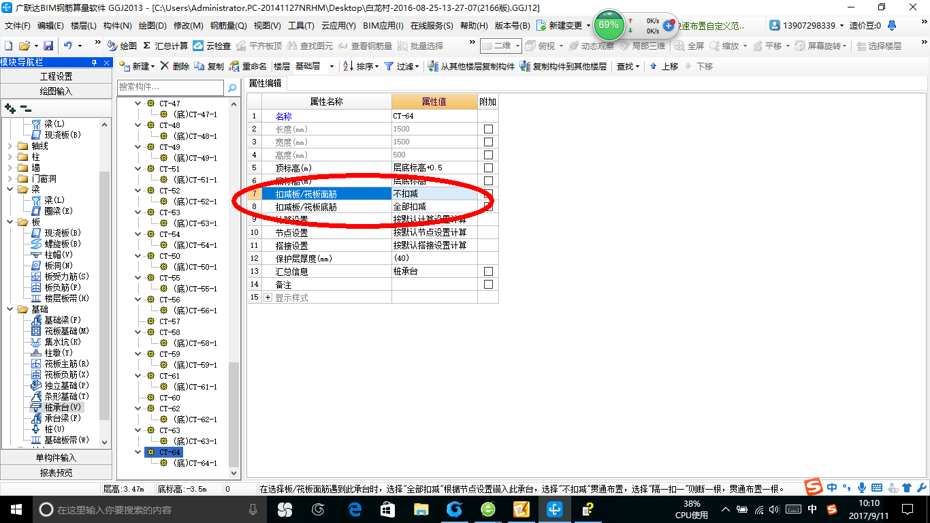Click the 工程设置 panel button
Viewport: 930px width, 523px height.
click(x=56, y=76)
